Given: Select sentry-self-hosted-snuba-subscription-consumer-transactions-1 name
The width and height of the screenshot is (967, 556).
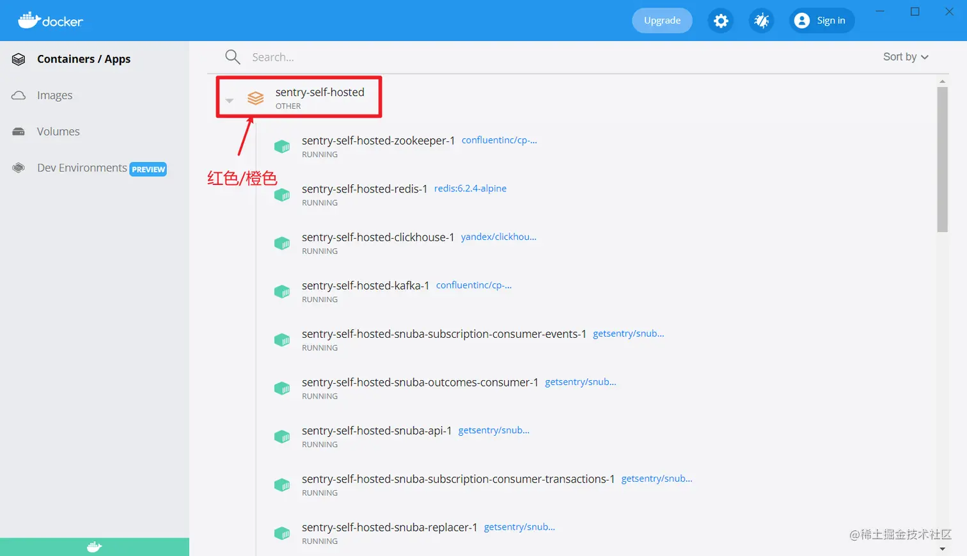Looking at the screenshot, I should [458, 479].
